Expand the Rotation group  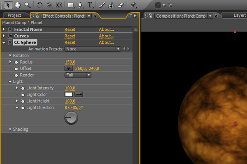tap(10, 55)
